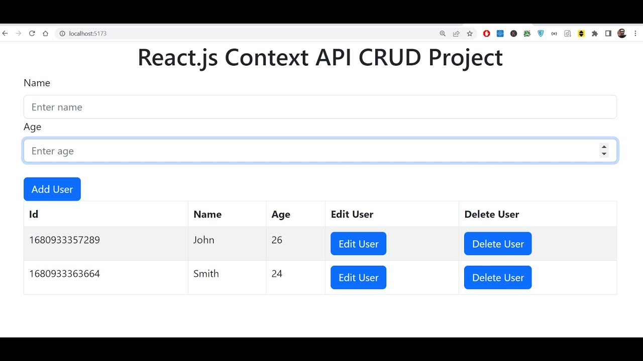Edit the user John
Screen dimensions: 643x361
(x=358, y=244)
